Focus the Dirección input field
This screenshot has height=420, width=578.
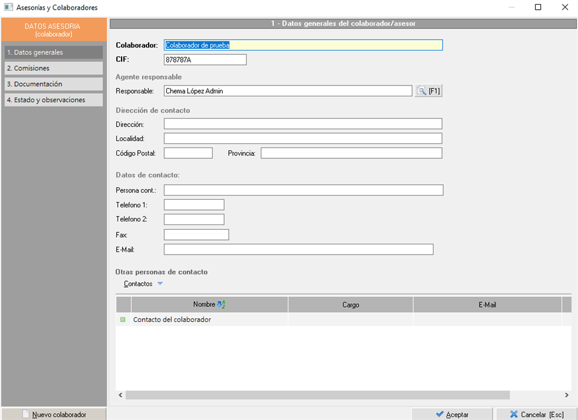(303, 124)
